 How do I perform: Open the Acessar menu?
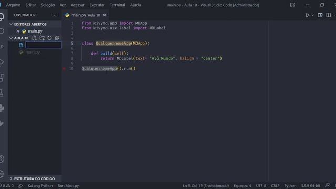(x=78, y=5)
